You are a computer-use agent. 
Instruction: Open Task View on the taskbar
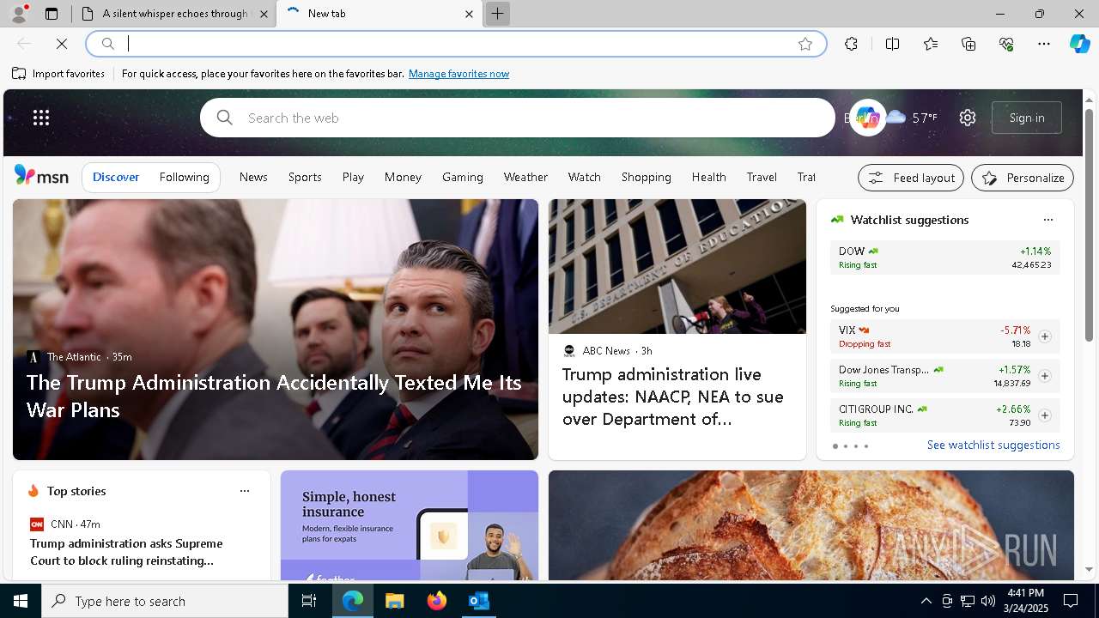309,601
